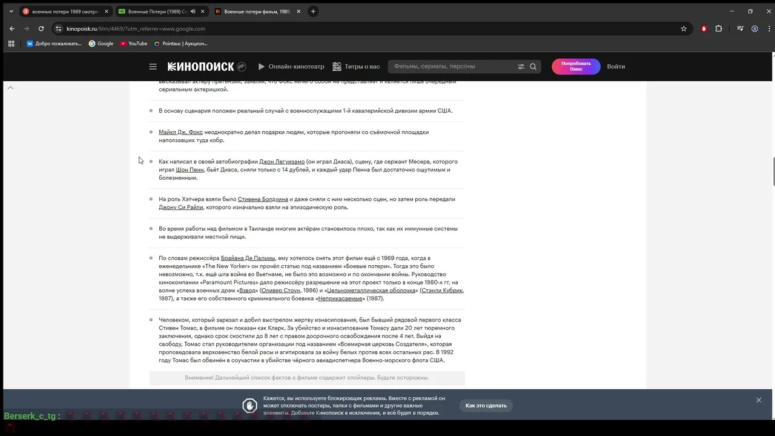775x436 pixels.
Task: Open advanced search filters icon
Action: tap(521, 67)
